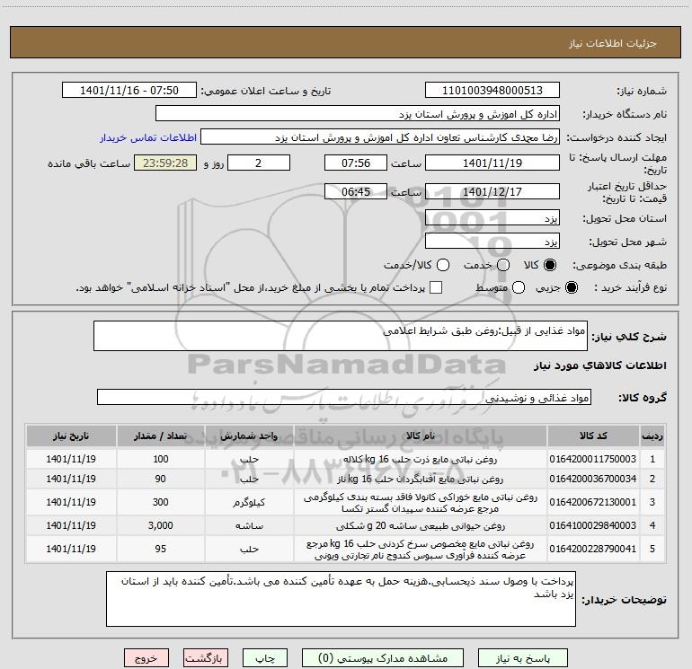Select table row with code 0164200011750003
The image size is (692, 669).
tap(345, 459)
